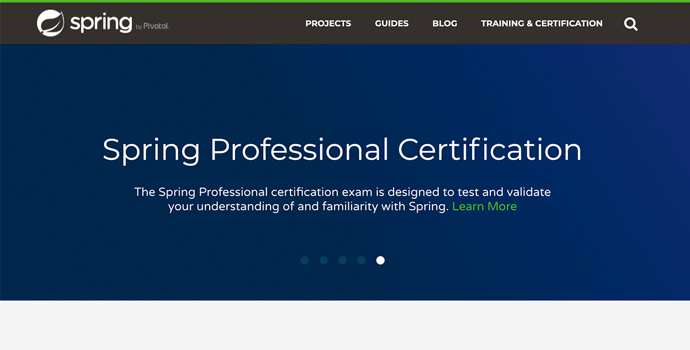The image size is (690, 350).
Task: Select the fifth active carousel dot
Action: (381, 260)
